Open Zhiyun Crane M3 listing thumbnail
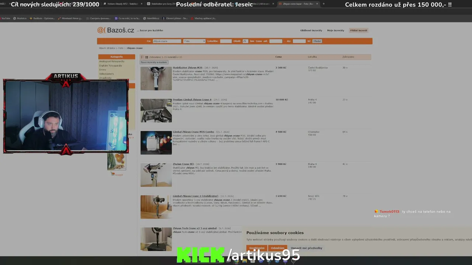 coord(156,175)
